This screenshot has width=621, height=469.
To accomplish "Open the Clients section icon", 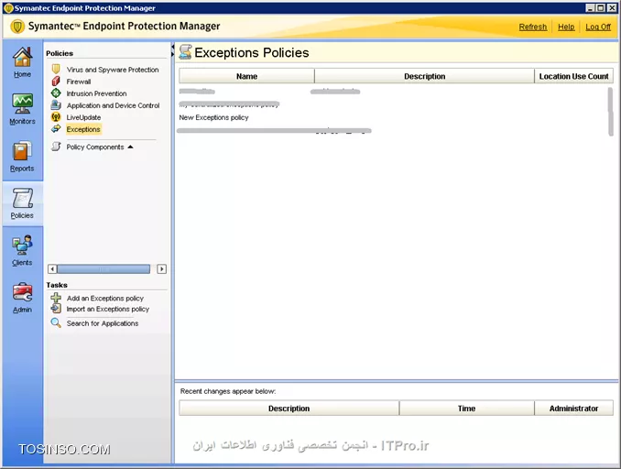I will [x=22, y=245].
